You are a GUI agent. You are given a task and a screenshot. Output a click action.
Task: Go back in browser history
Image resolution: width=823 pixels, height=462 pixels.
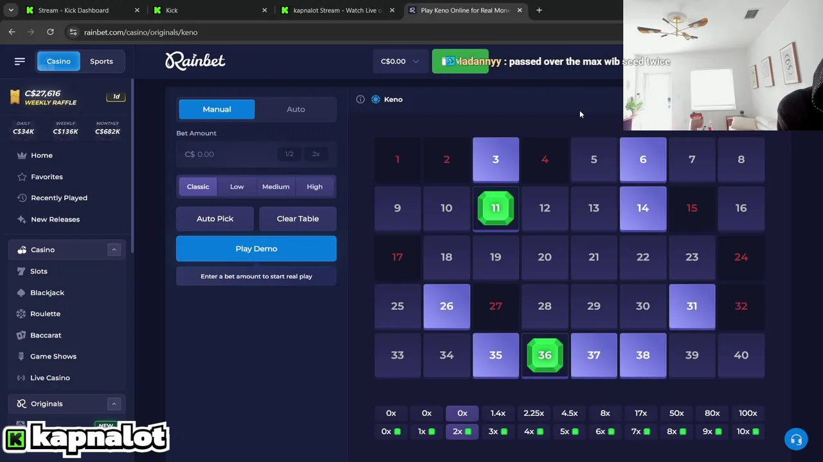point(12,32)
